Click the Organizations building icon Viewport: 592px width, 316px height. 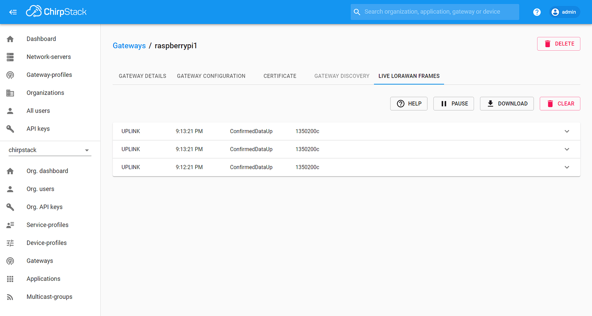click(10, 93)
